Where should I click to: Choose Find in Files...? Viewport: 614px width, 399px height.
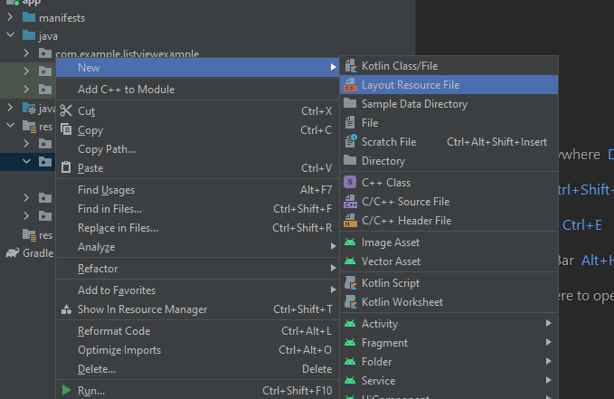coord(197,209)
